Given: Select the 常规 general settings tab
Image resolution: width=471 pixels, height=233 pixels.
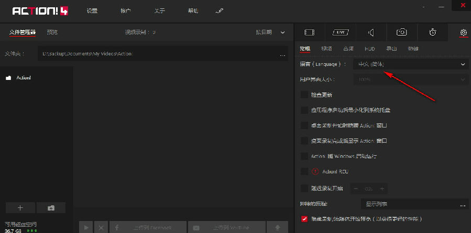Looking at the screenshot, I should (305, 49).
